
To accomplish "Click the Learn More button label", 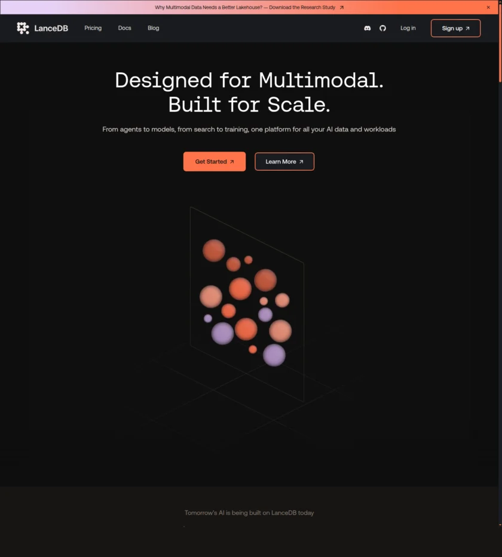I will (x=280, y=162).
